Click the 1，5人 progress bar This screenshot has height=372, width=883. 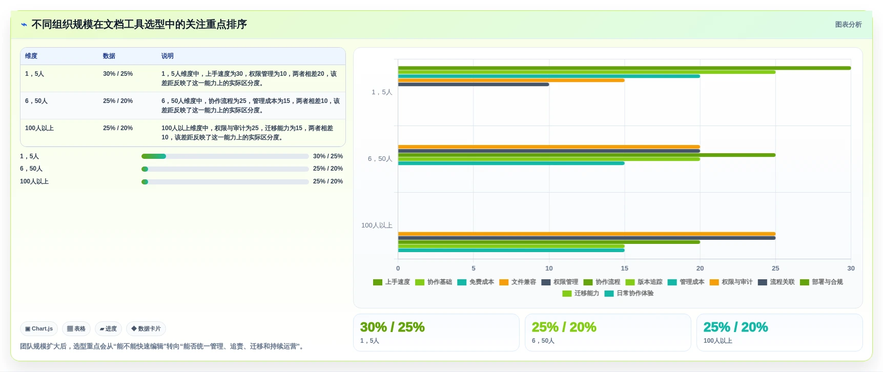point(225,156)
